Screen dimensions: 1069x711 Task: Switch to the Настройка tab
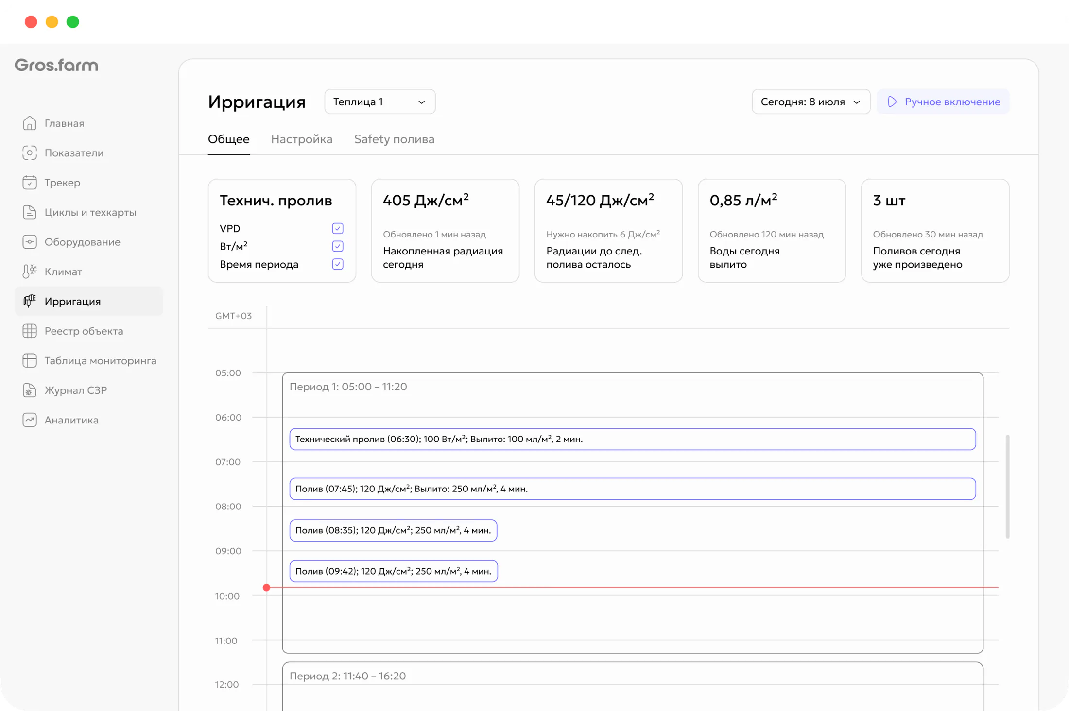(x=302, y=139)
